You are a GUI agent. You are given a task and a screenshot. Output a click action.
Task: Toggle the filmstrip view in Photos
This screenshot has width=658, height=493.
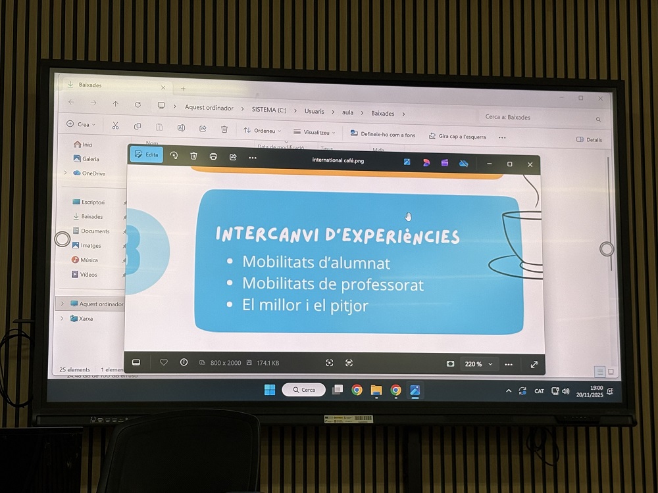[x=136, y=362]
